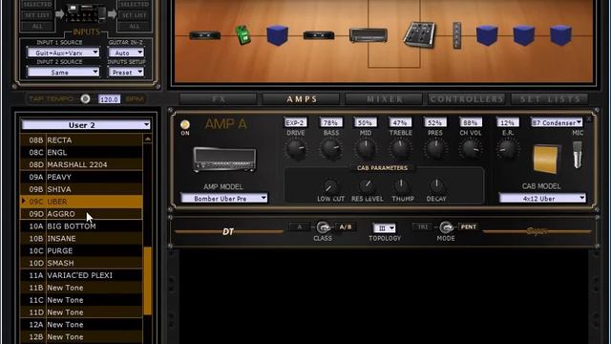The height and width of the screenshot is (344, 611).
Task: Select TRI mode label
Action: tap(423, 226)
